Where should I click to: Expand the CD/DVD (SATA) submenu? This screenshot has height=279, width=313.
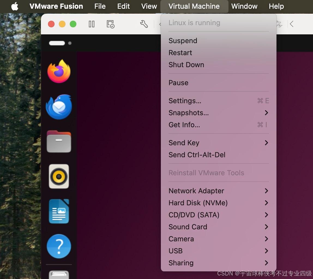[219, 215]
